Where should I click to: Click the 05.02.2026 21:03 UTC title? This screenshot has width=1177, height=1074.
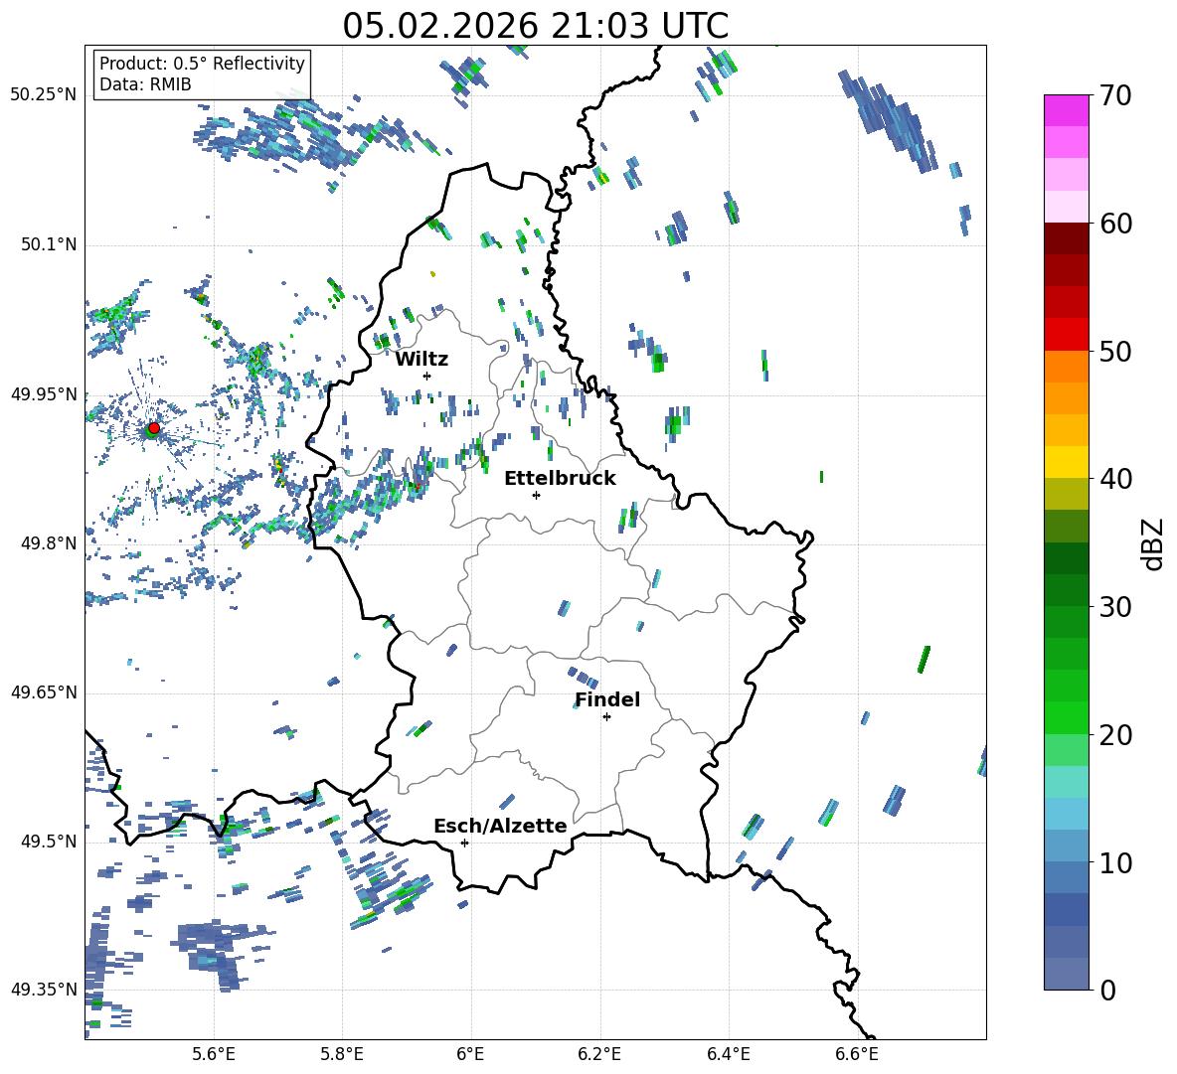click(535, 26)
